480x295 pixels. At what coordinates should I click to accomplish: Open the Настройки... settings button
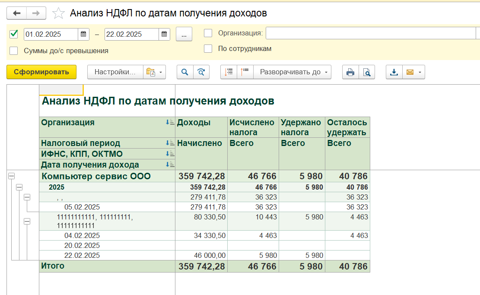(115, 72)
